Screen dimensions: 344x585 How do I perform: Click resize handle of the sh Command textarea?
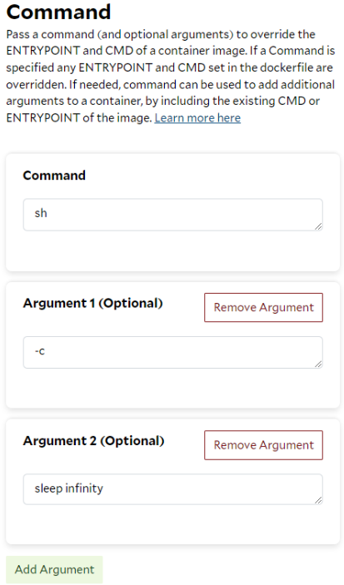coord(318,226)
